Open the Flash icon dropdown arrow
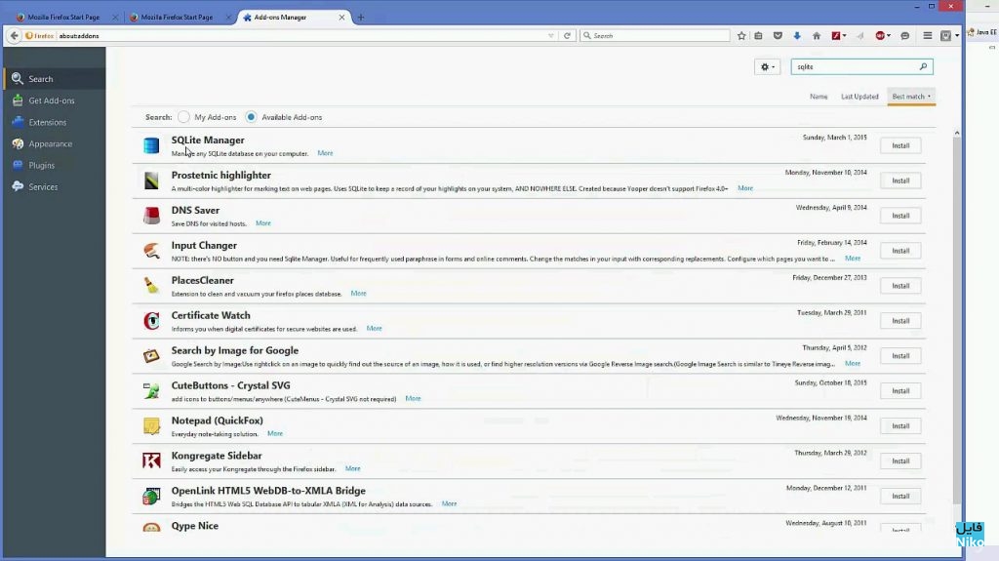 point(845,36)
